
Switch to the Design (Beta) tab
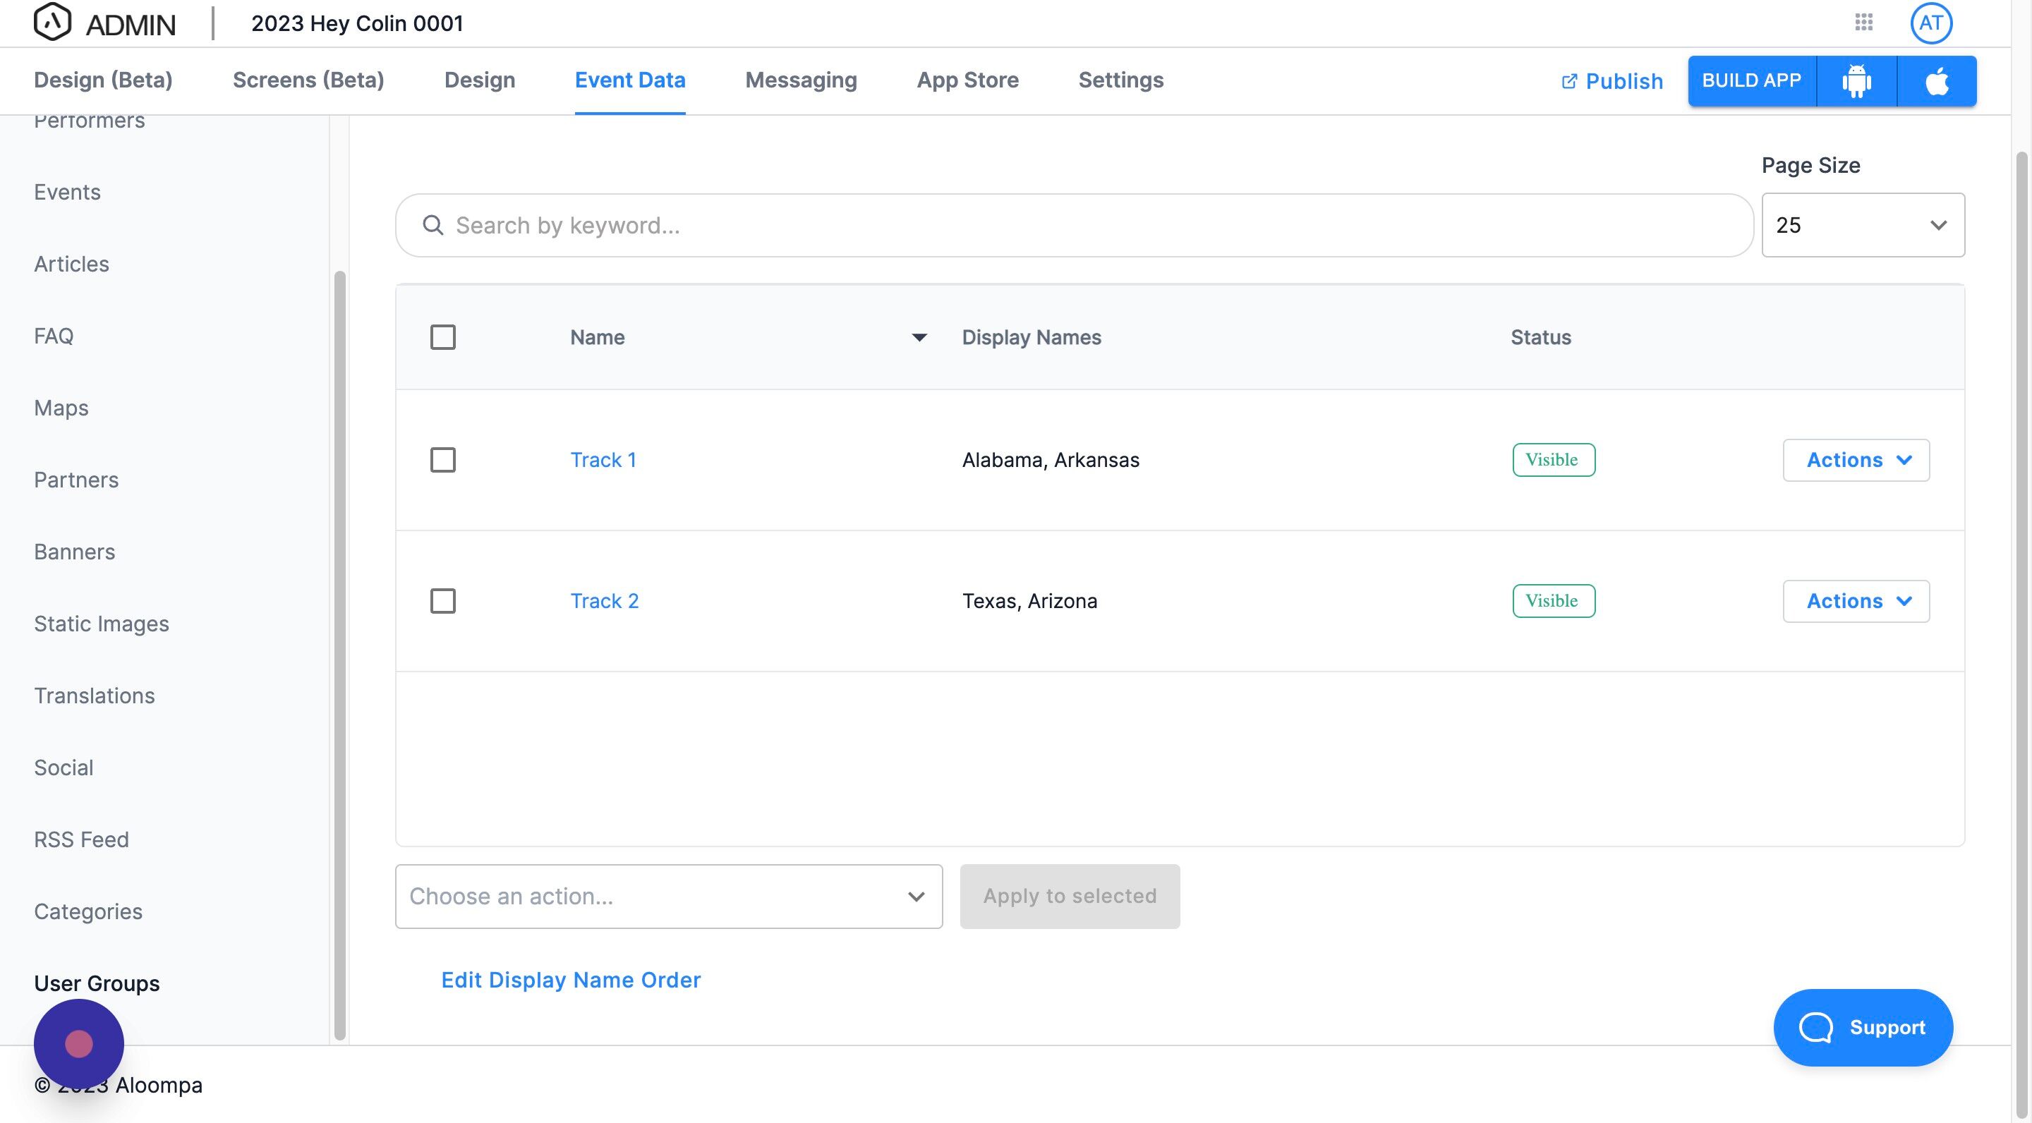[x=103, y=80]
